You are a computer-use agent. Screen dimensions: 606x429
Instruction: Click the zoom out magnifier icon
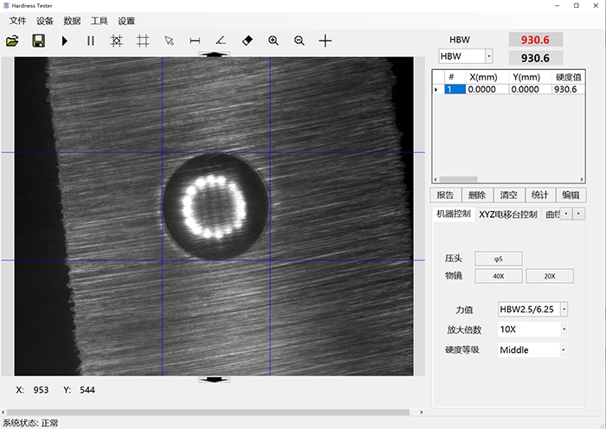pos(300,41)
